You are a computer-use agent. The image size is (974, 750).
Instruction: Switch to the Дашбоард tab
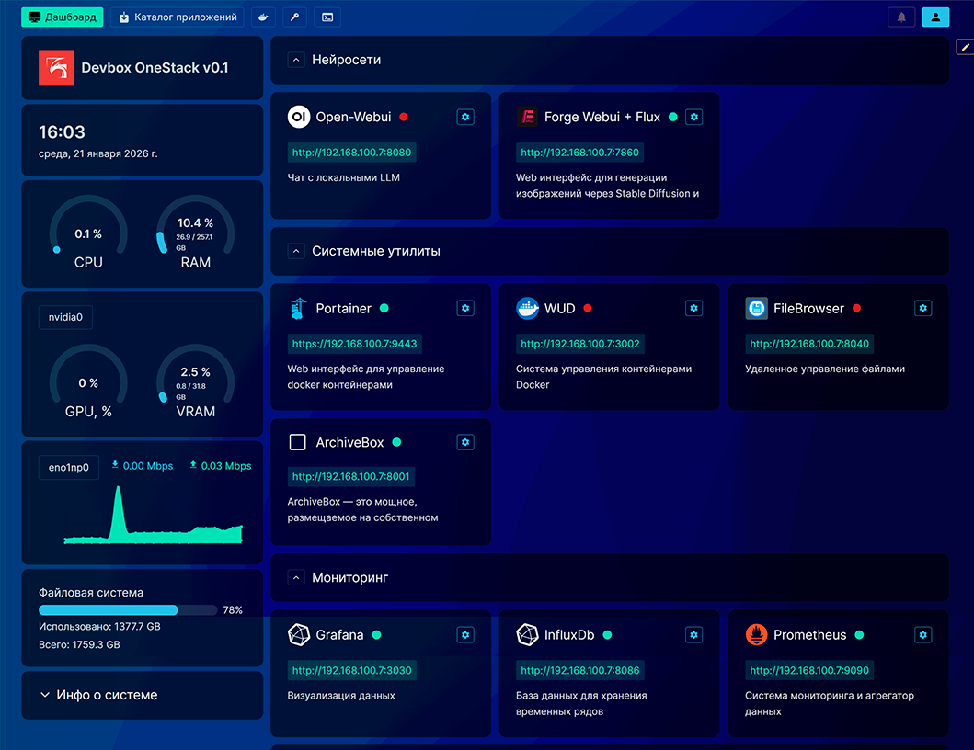[63, 17]
